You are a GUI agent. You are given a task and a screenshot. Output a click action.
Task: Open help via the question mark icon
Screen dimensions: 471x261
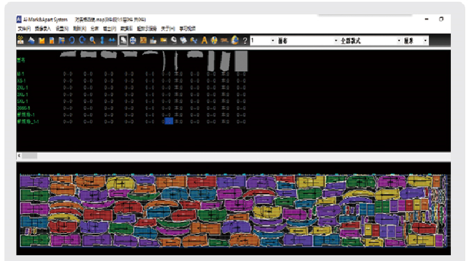coord(245,41)
